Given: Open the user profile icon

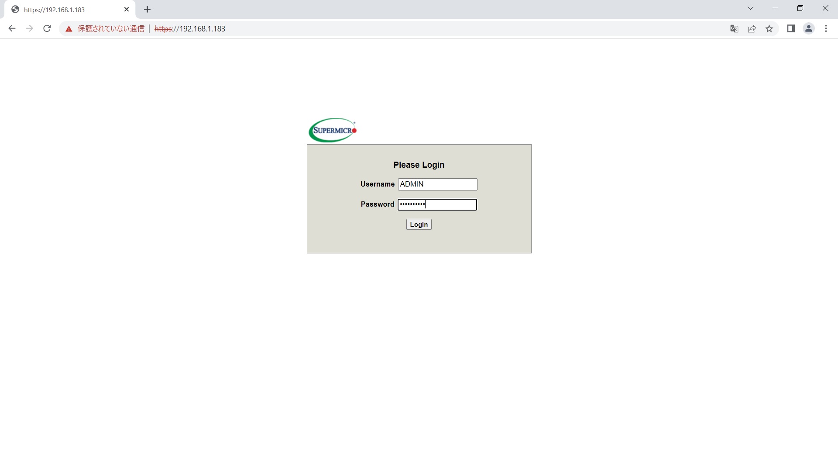Looking at the screenshot, I should pyautogui.click(x=809, y=29).
